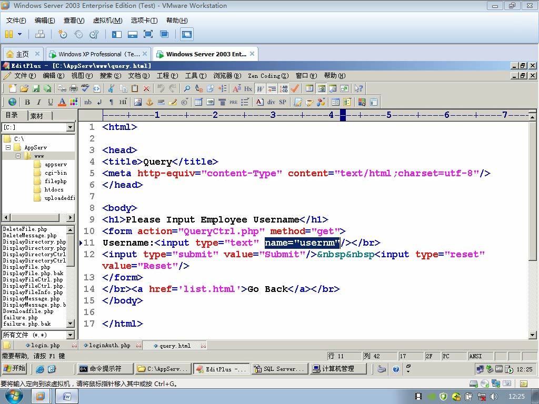This screenshot has width=539, height=404.
Task: Insert image with the picture icon
Action: (x=138, y=102)
